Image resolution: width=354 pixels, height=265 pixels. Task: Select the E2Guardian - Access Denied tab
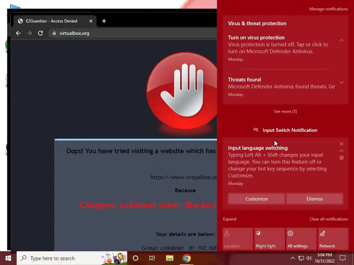tap(55, 21)
